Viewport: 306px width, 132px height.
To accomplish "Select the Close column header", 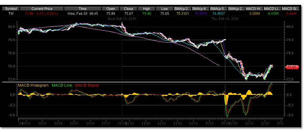I will pos(128,9).
